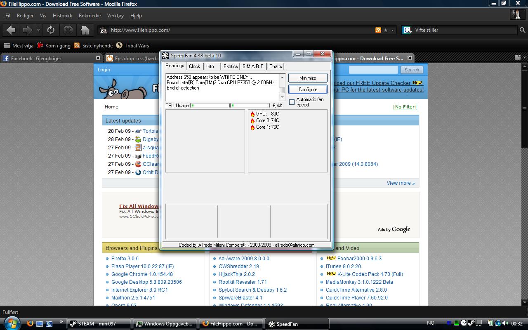Click Switch between windows quick launch icon
This screenshot has width=528, height=330.
click(49, 324)
